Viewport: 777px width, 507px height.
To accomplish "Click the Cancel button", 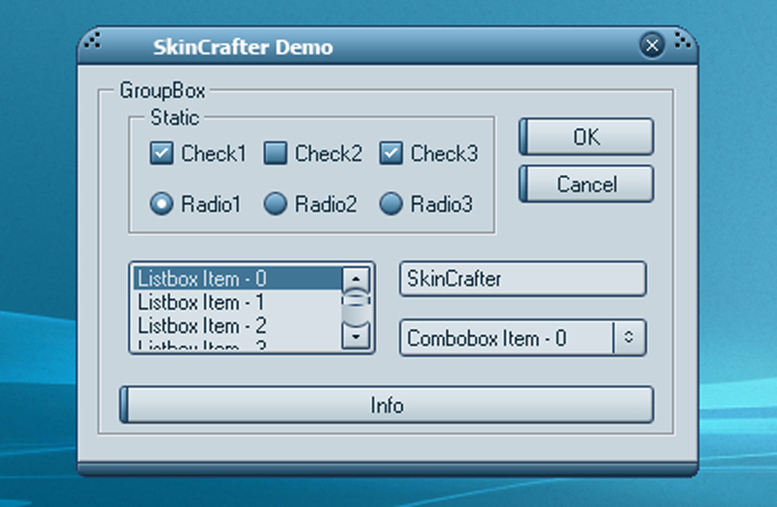I will 587,184.
